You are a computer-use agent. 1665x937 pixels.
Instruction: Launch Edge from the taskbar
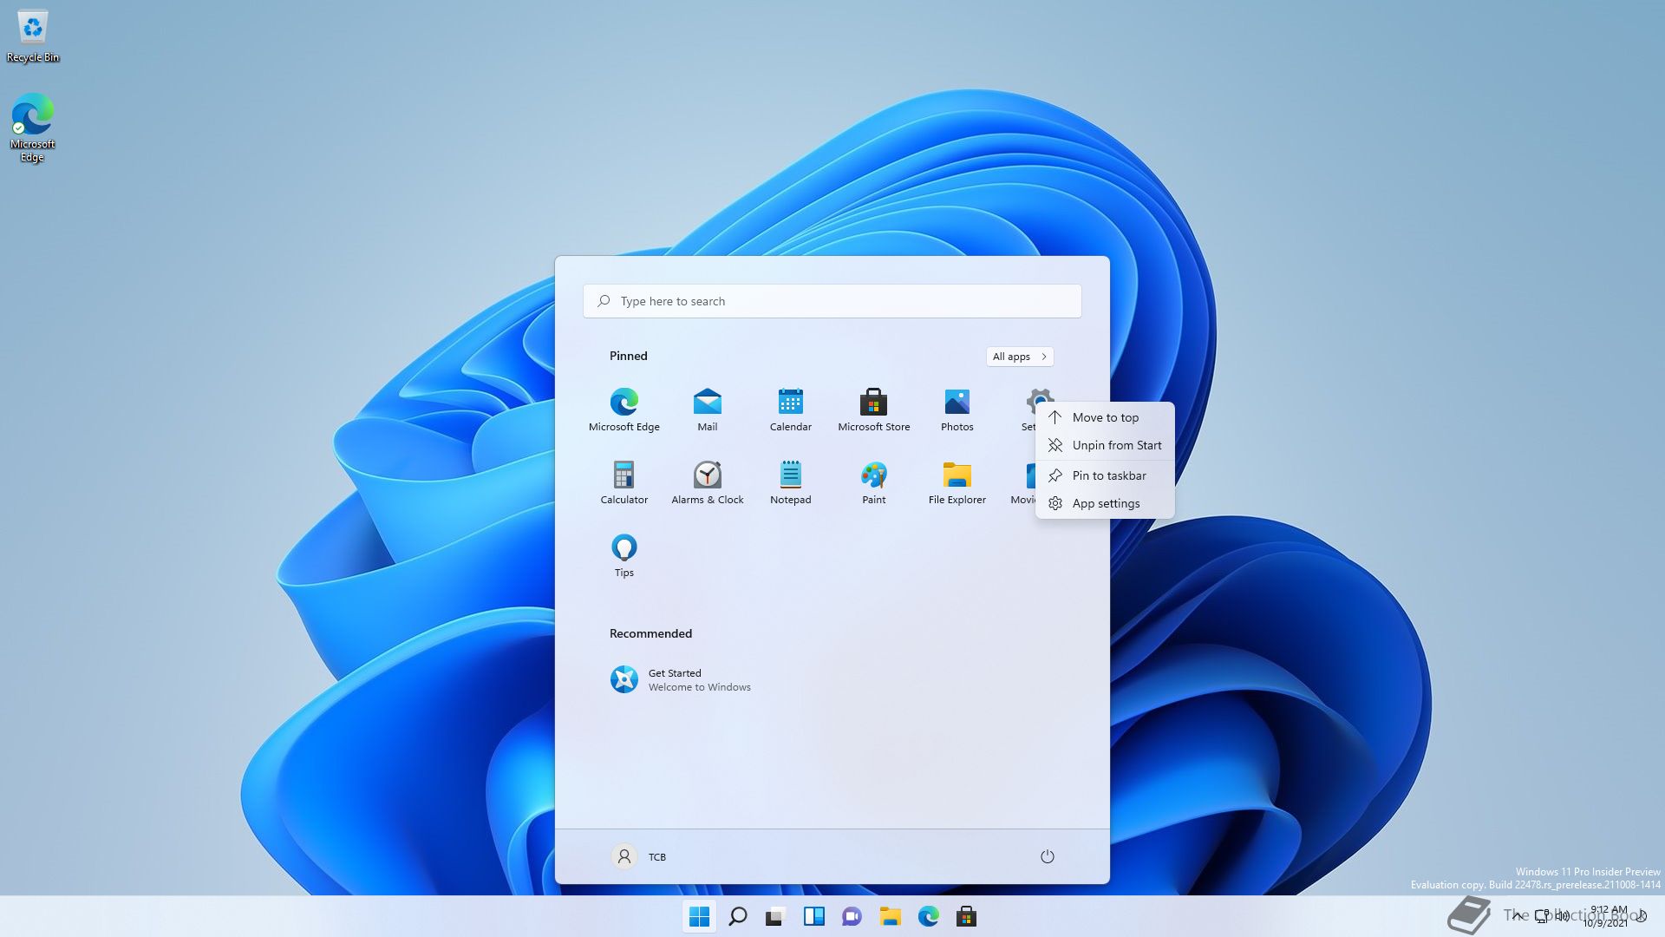[928, 916]
